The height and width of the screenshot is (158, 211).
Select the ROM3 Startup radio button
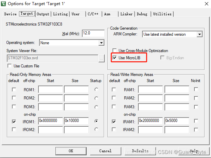96,107
